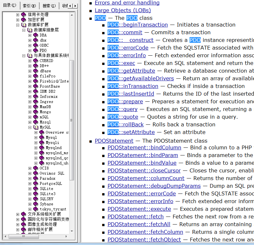Open the PDO::getAvailableDrivers link
Image resolution: width=254 pixels, height=245 pixels.
pos(141,78)
